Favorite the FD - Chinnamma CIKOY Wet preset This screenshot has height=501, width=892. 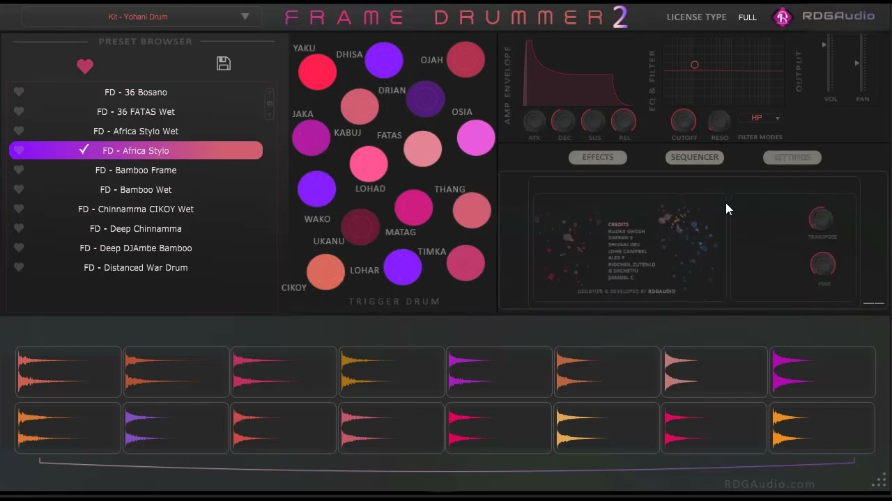[x=19, y=209]
